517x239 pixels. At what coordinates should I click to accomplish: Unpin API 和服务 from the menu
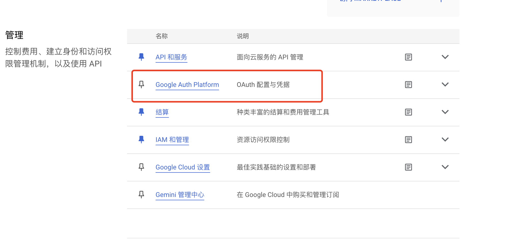pos(141,57)
